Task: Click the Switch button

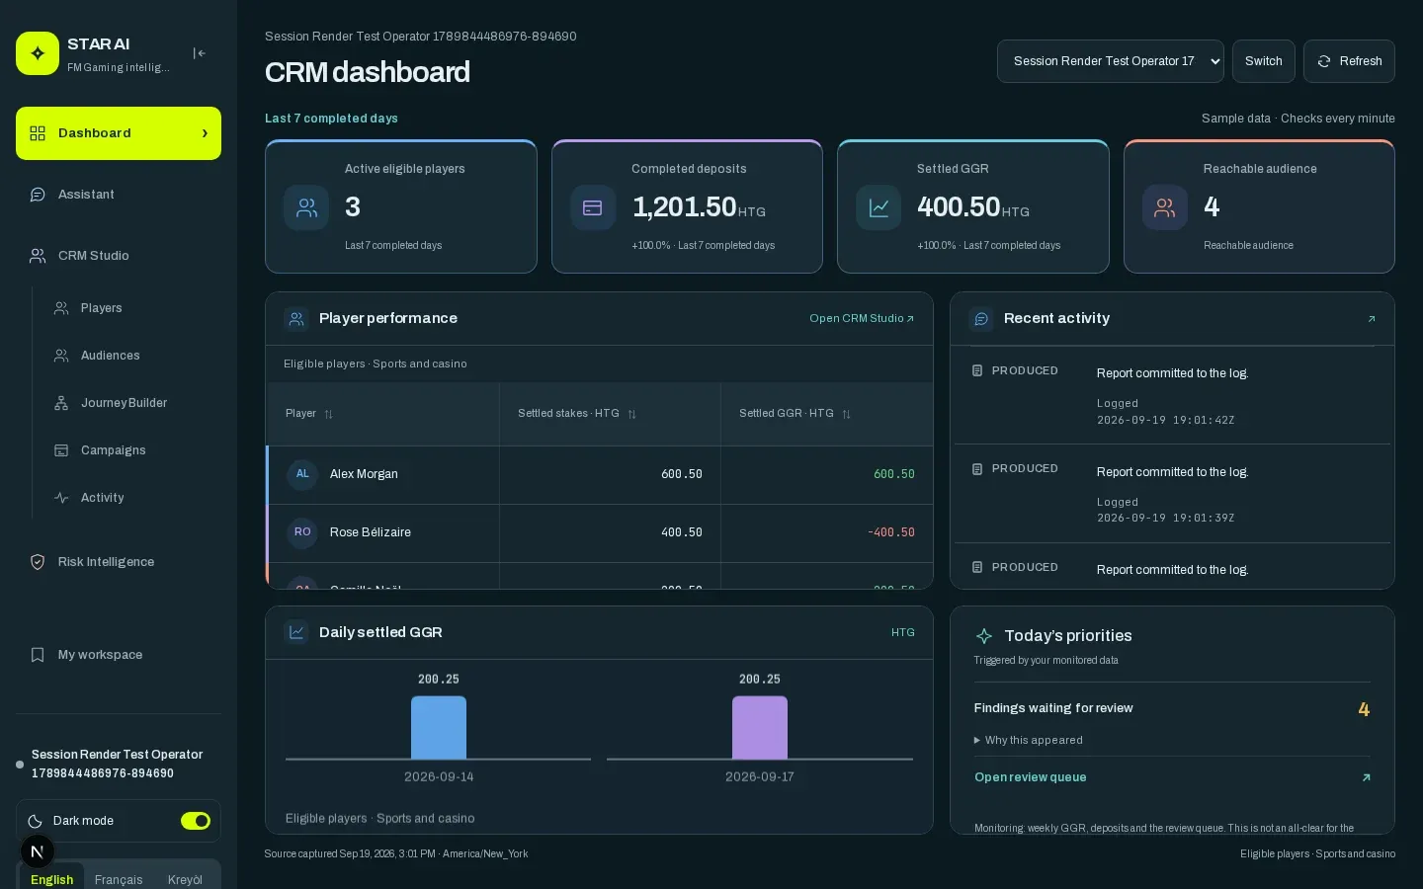Action: coord(1264,61)
